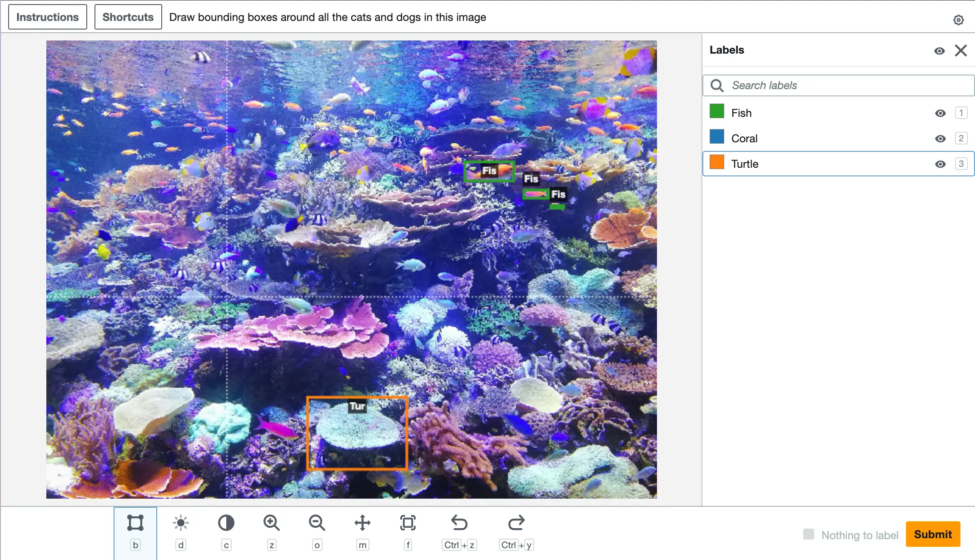
Task: Click the green Fish color swatch
Action: pyautogui.click(x=717, y=111)
